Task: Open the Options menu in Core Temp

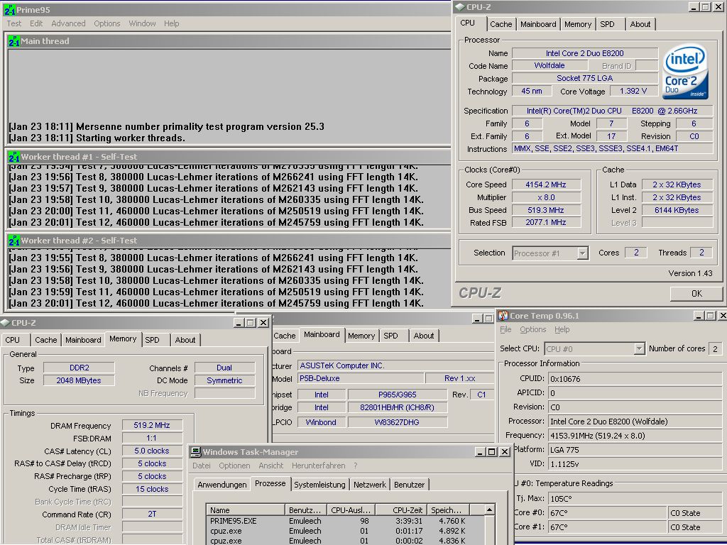Action: pos(532,329)
